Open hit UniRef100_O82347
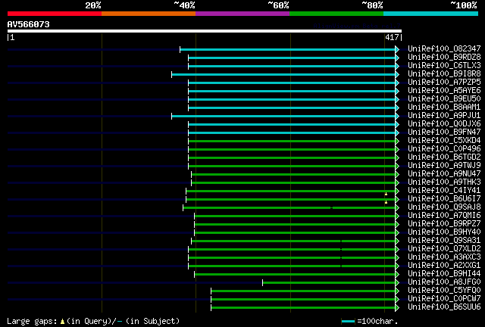Screen dimensions: 485x327 444,48
